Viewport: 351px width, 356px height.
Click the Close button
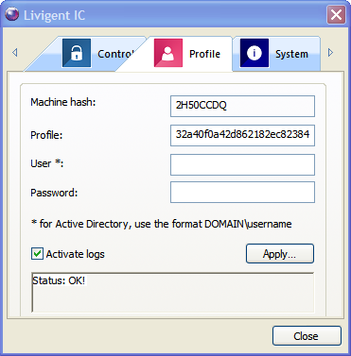coord(307,336)
